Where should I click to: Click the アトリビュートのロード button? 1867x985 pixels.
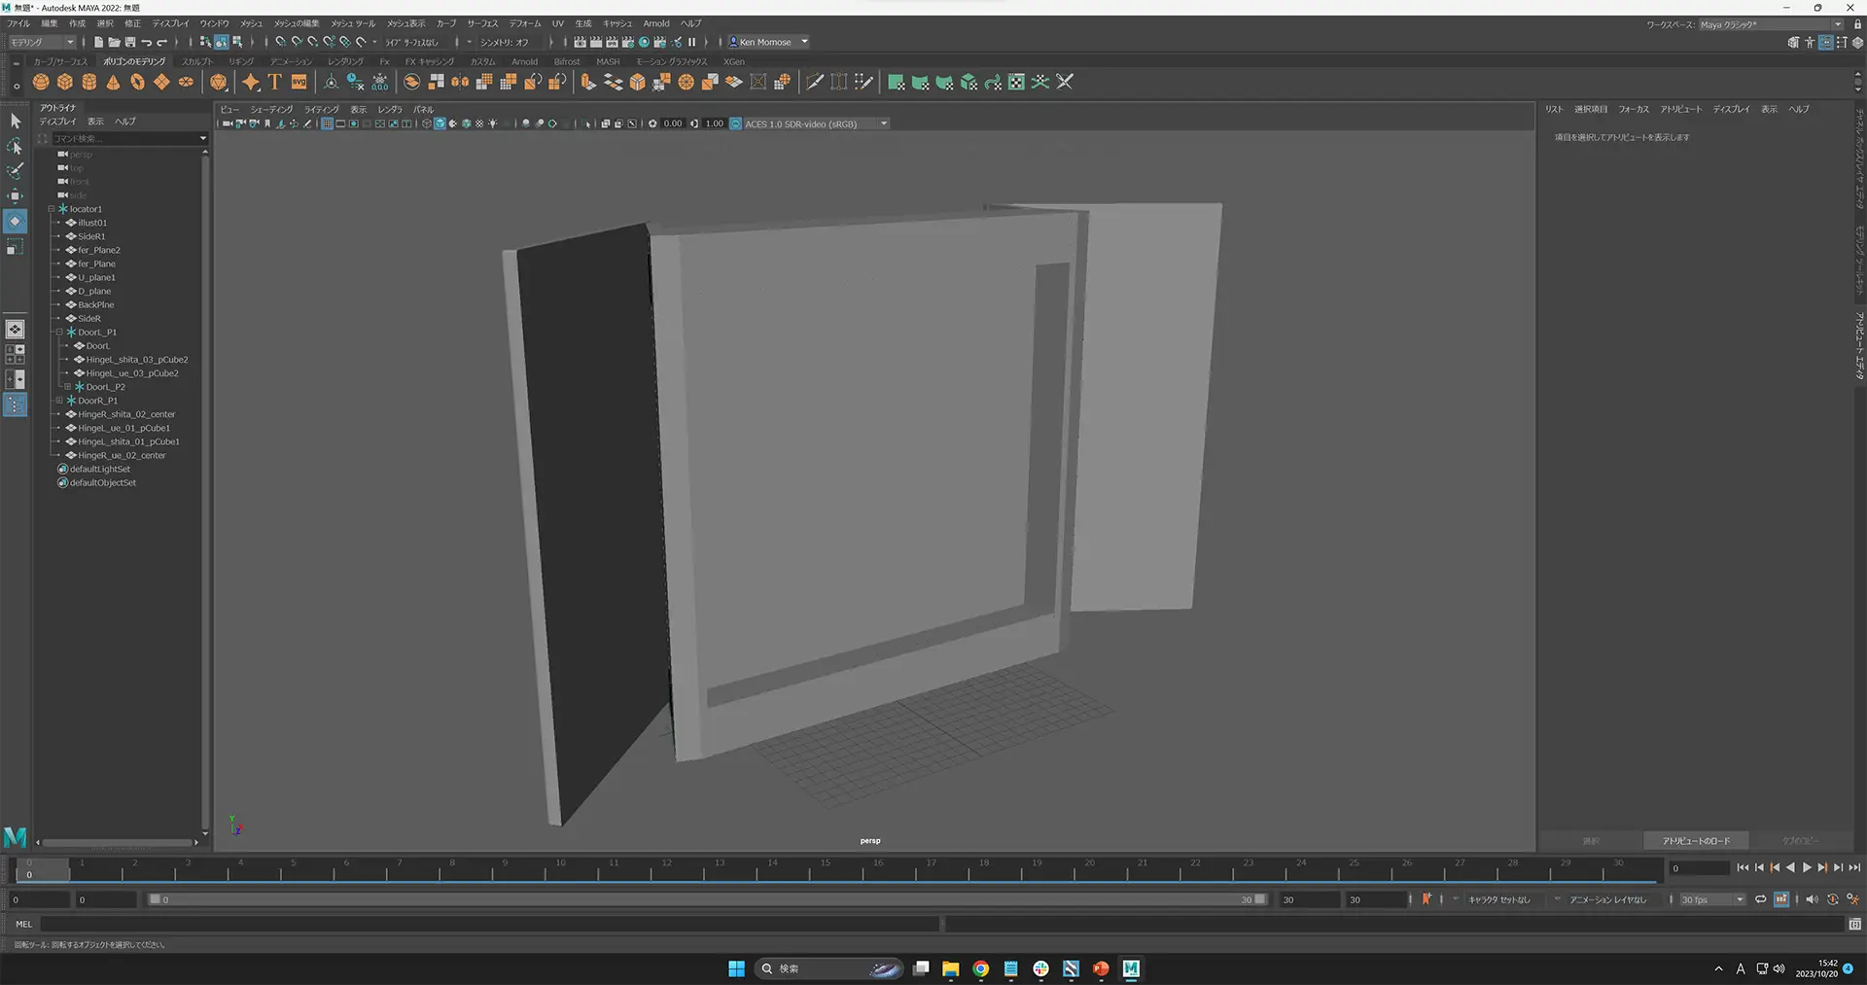[1696, 841]
